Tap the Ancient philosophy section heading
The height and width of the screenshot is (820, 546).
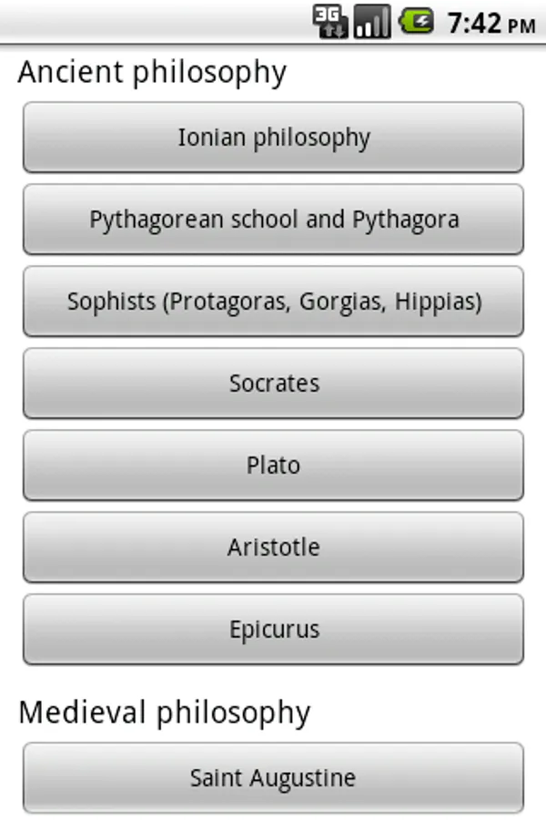(152, 72)
